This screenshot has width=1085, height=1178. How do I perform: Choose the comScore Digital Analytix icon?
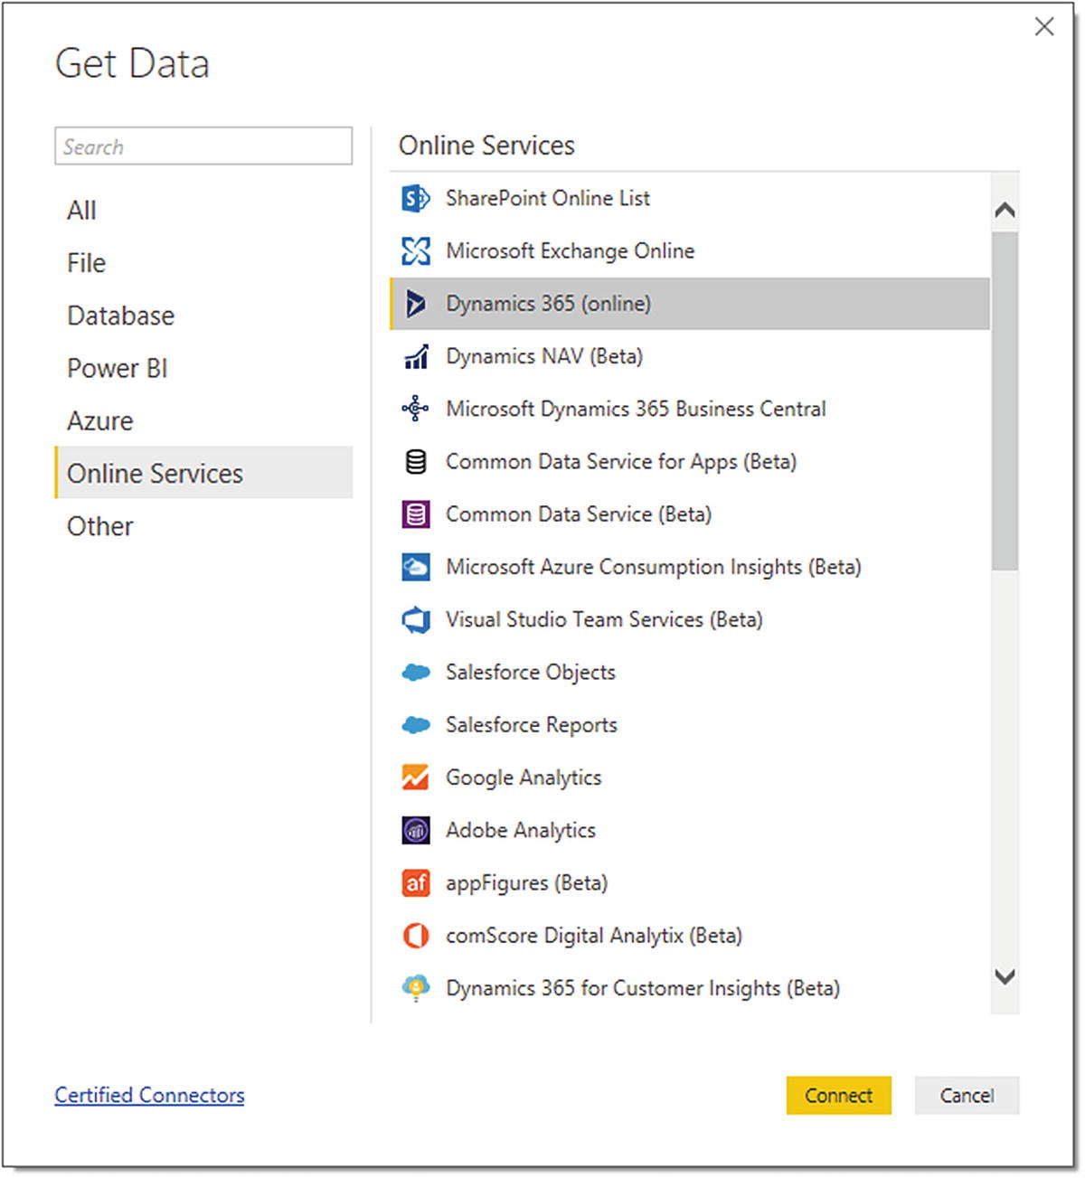point(415,935)
